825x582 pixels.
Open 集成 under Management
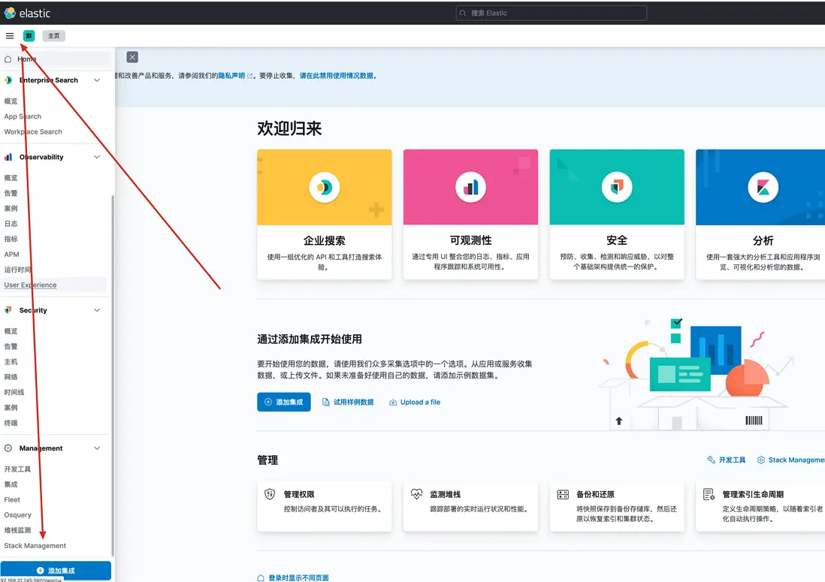pyautogui.click(x=11, y=484)
